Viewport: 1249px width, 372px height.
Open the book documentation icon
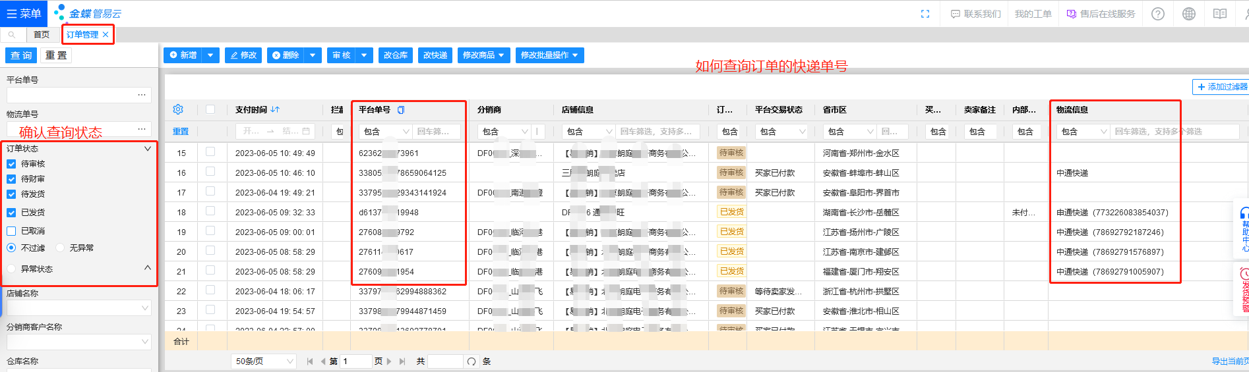1220,14
